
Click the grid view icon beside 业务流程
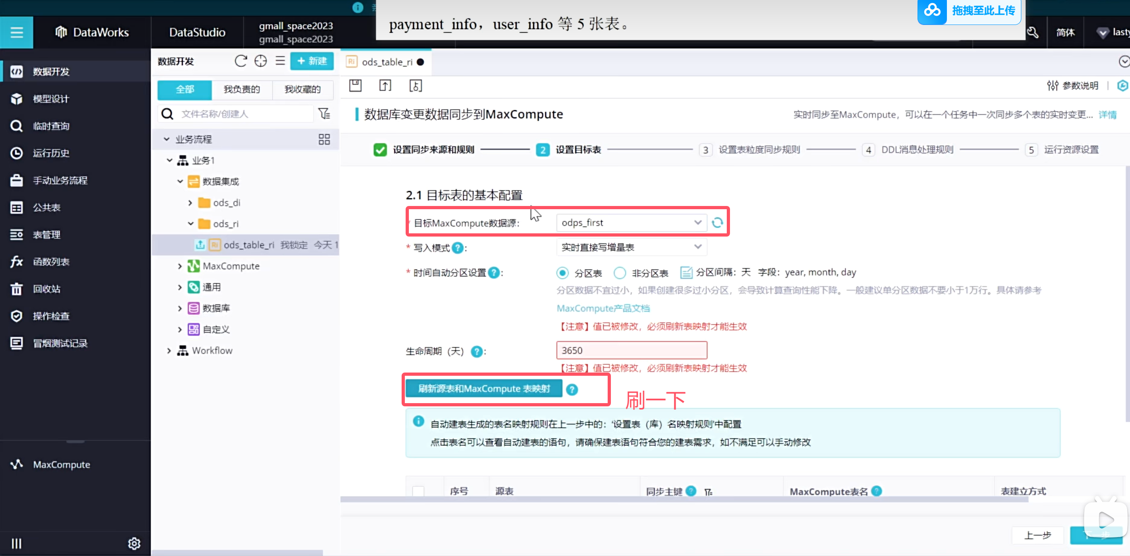[324, 140]
